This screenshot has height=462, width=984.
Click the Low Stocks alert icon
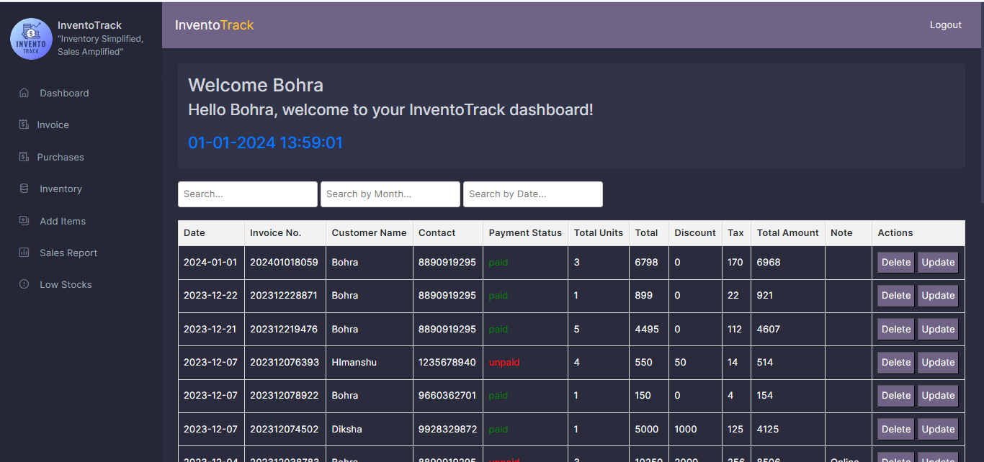pyautogui.click(x=24, y=284)
